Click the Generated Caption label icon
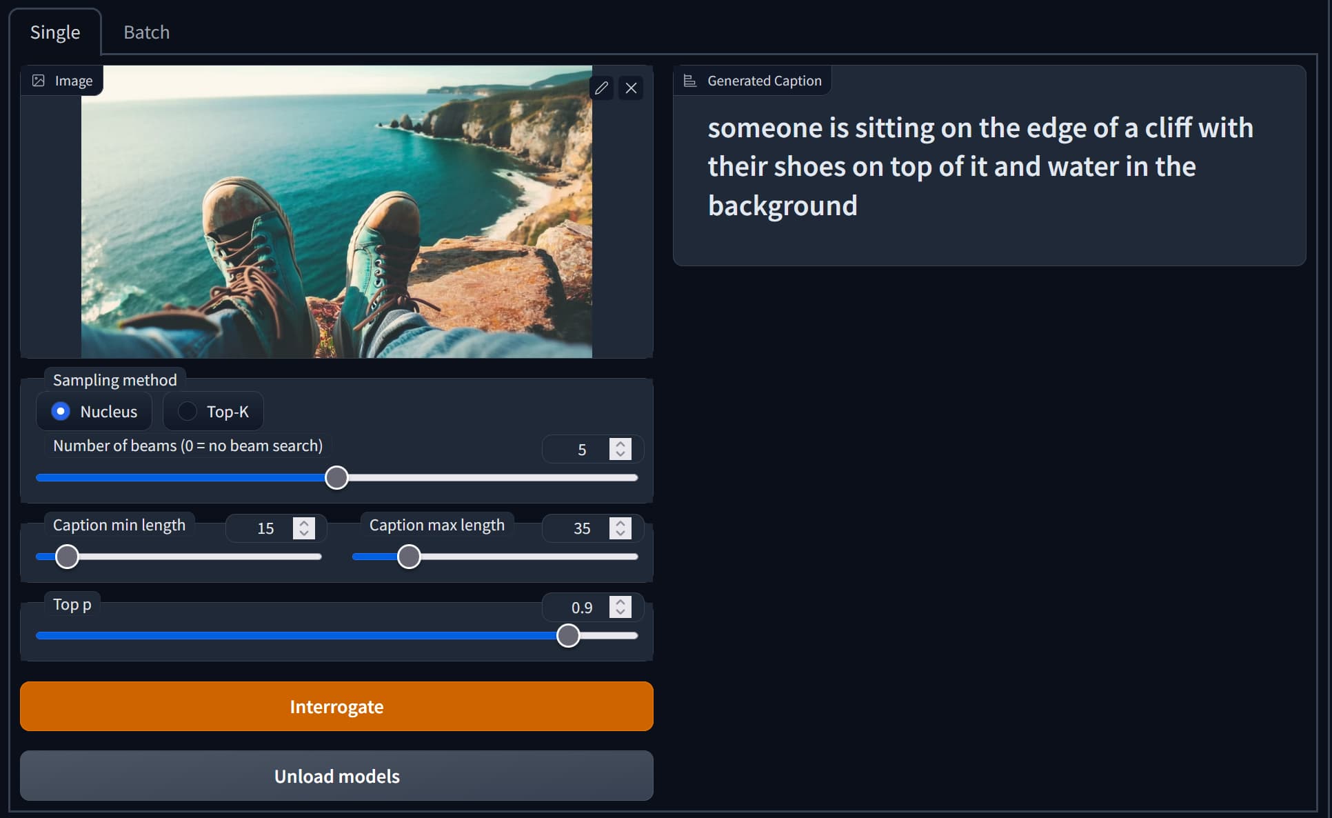This screenshot has height=818, width=1332. click(689, 81)
